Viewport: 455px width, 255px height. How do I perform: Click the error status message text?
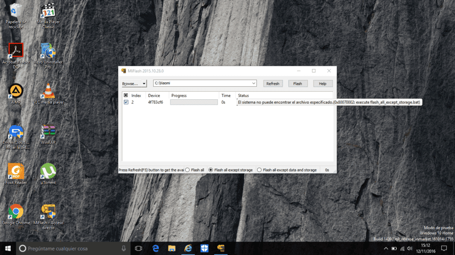pyautogui.click(x=329, y=102)
